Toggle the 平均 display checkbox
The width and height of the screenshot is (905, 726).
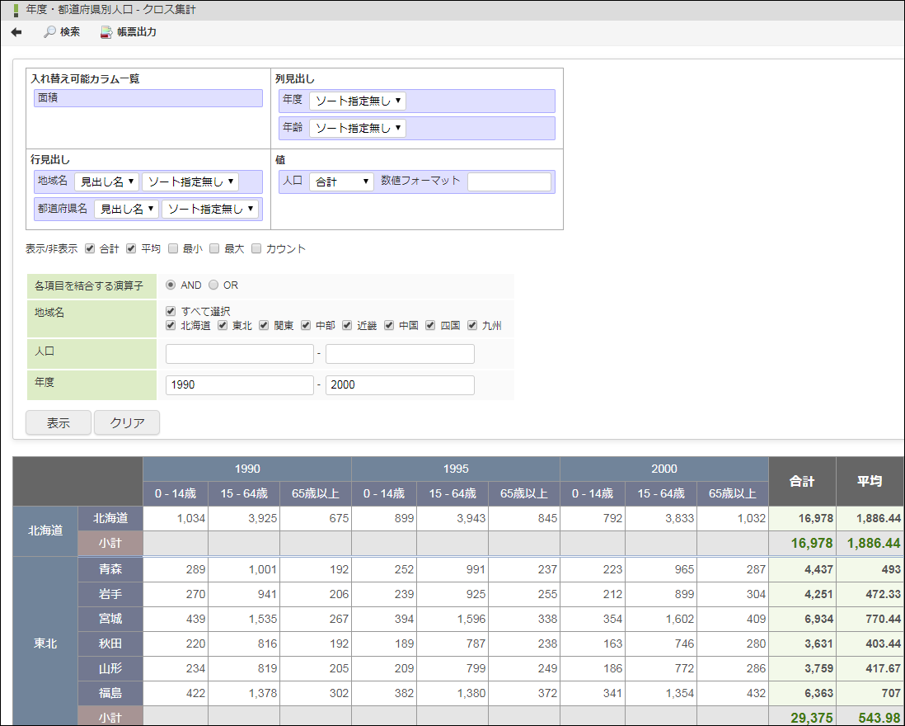(x=131, y=248)
